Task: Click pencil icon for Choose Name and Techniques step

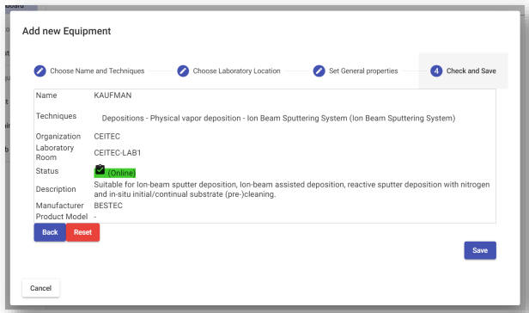Action: 40,71
